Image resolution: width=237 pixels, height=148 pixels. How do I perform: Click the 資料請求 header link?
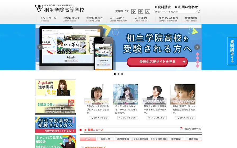tap(164, 7)
